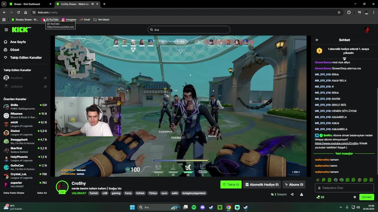Subscribe with Abone Ol button
Image resolution: width=378 pixels, height=212 pixels.
[x=294, y=185]
